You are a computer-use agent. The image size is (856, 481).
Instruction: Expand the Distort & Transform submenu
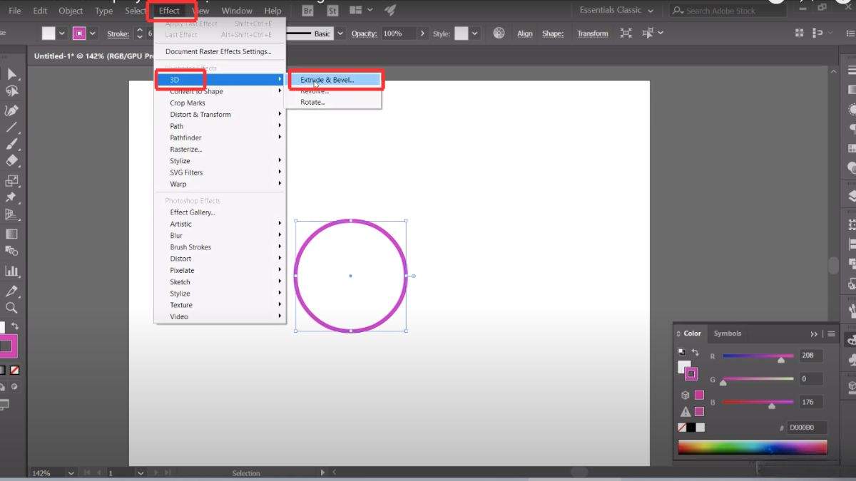(220, 115)
